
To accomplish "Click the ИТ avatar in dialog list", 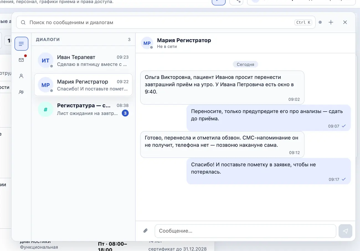I will point(45,60).
